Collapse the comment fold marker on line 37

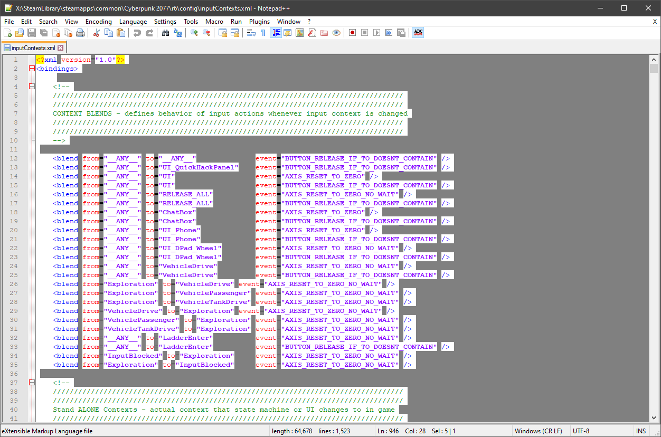tap(32, 383)
